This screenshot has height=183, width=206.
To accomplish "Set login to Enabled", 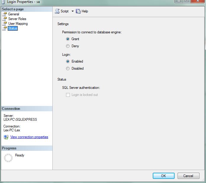I will coord(68,61).
